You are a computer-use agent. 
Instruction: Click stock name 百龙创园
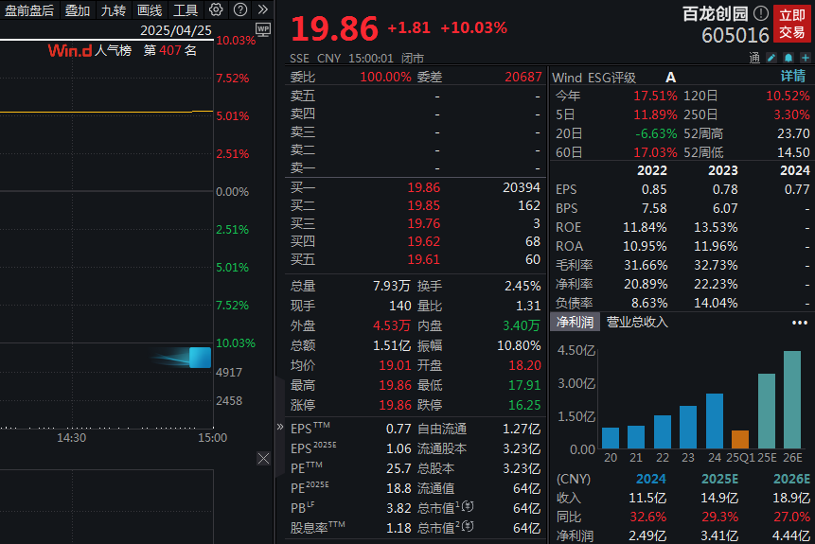point(716,13)
